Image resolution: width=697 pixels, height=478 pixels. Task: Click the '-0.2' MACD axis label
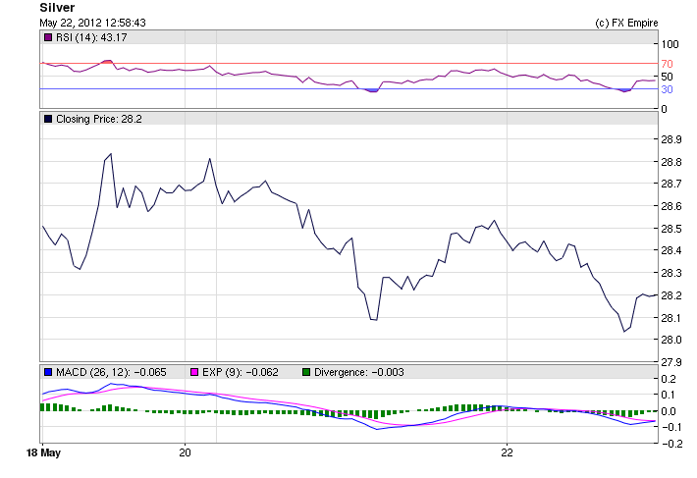coord(671,444)
